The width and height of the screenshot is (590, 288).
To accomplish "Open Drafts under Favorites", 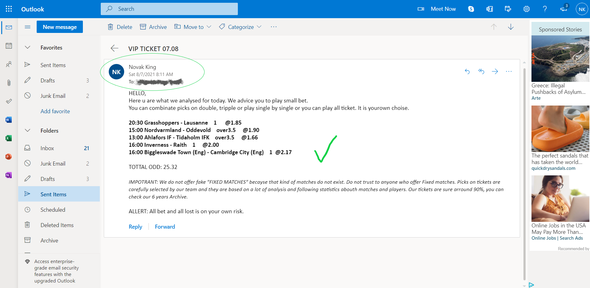I will point(59,80).
